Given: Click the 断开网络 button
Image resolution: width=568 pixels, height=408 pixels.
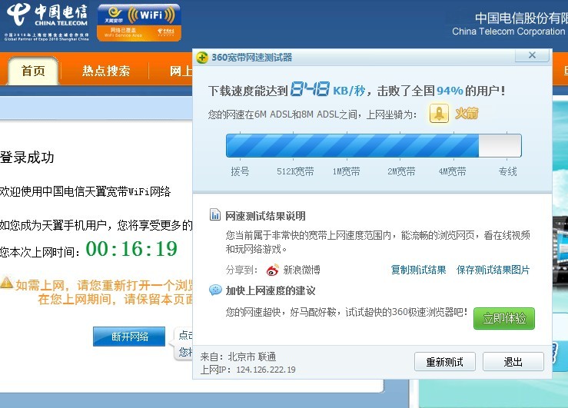Looking at the screenshot, I should [129, 337].
